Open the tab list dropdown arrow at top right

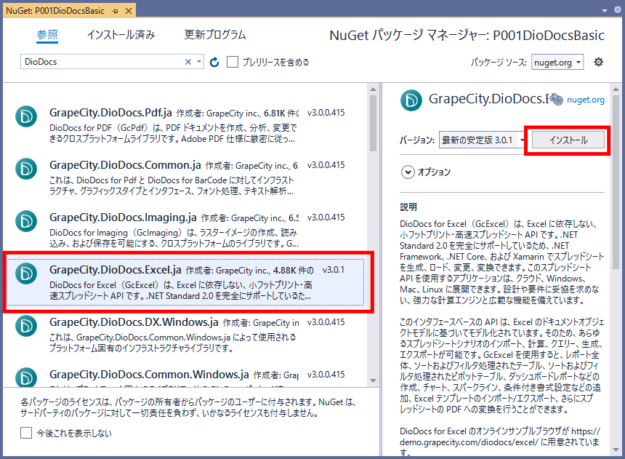tap(605, 11)
